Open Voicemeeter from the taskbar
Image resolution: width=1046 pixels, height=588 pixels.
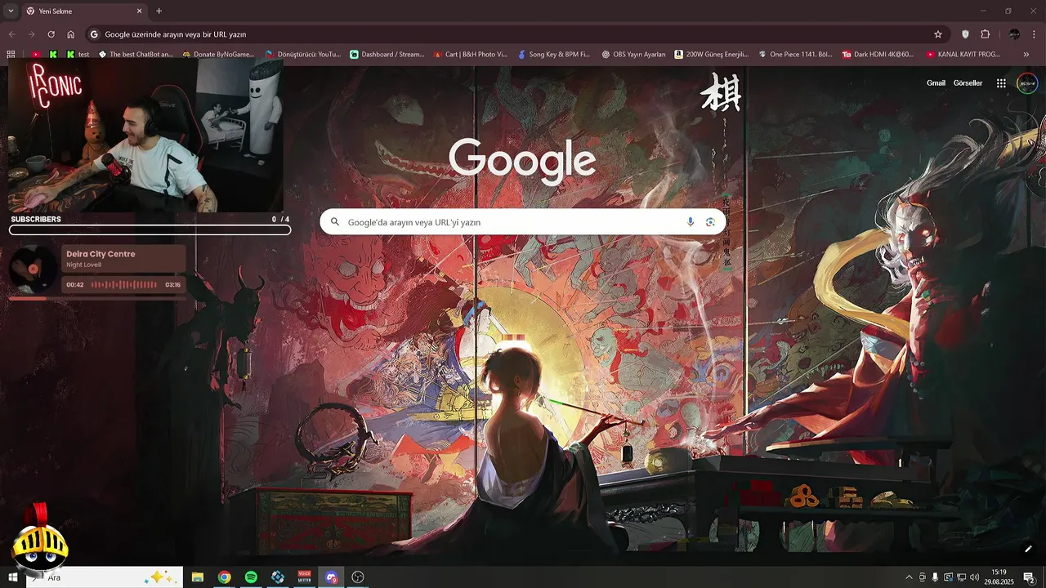click(x=304, y=577)
